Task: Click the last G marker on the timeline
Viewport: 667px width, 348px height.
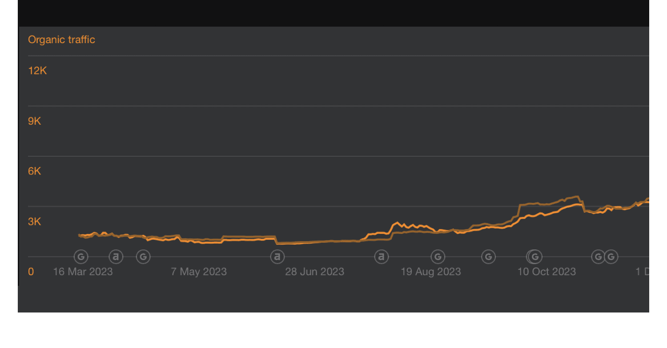Action: 611,257
